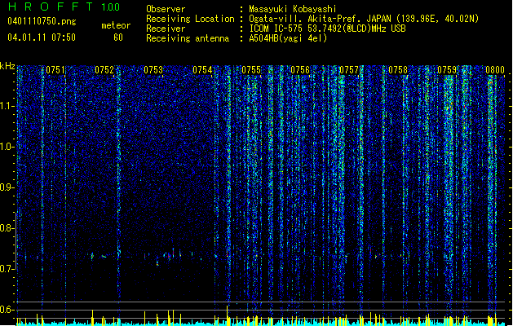Click the observer name Masayuki Kobayashi

293,9
